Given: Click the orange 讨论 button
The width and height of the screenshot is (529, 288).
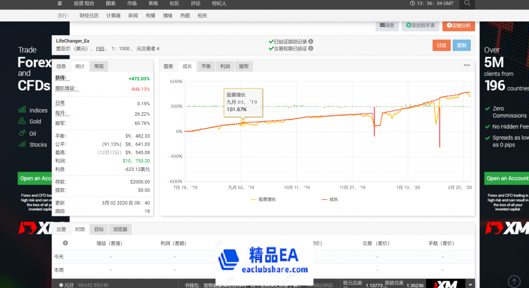Looking at the screenshot, I should [x=441, y=45].
